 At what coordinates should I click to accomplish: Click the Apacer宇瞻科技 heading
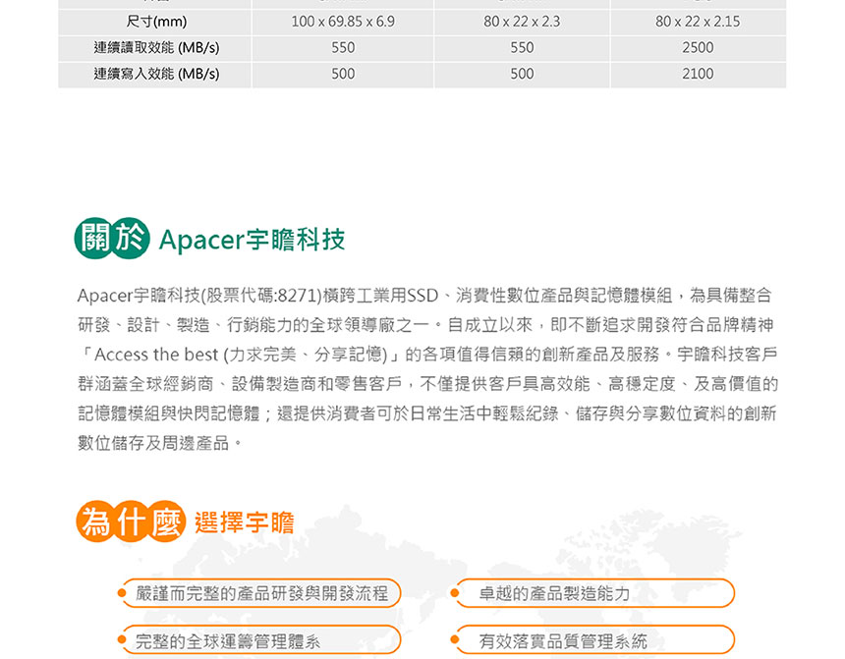pos(252,240)
